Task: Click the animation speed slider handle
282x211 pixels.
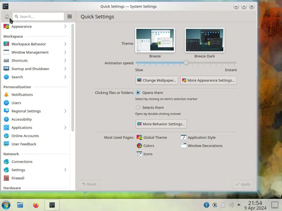Action: [186, 63]
